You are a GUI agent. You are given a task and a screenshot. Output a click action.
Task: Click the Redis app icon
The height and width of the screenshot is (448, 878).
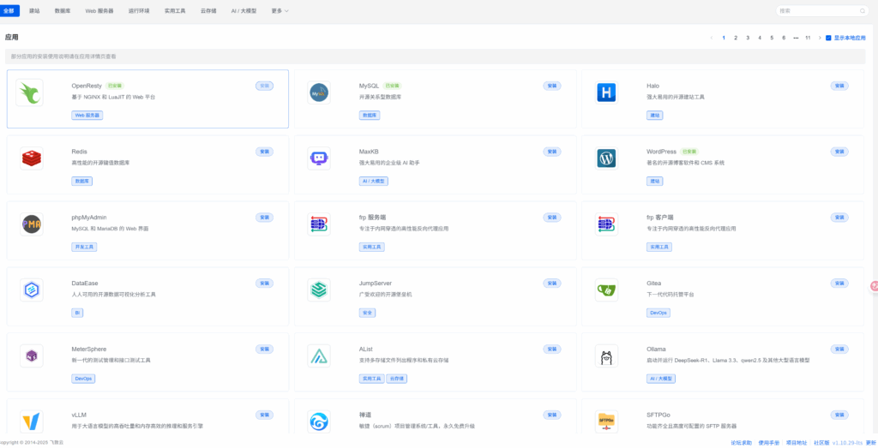(x=32, y=158)
